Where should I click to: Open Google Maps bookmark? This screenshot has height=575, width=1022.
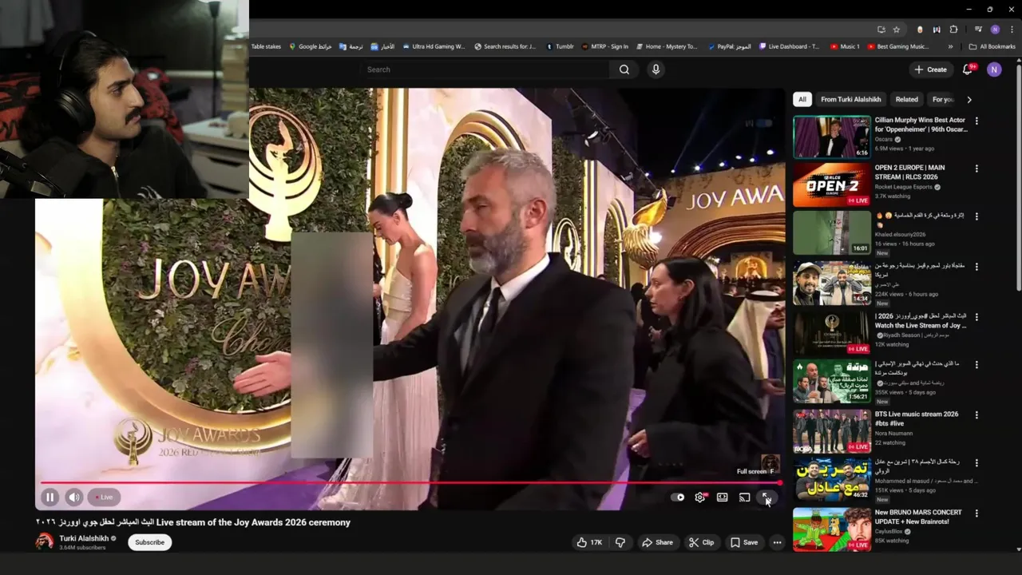[310, 46]
